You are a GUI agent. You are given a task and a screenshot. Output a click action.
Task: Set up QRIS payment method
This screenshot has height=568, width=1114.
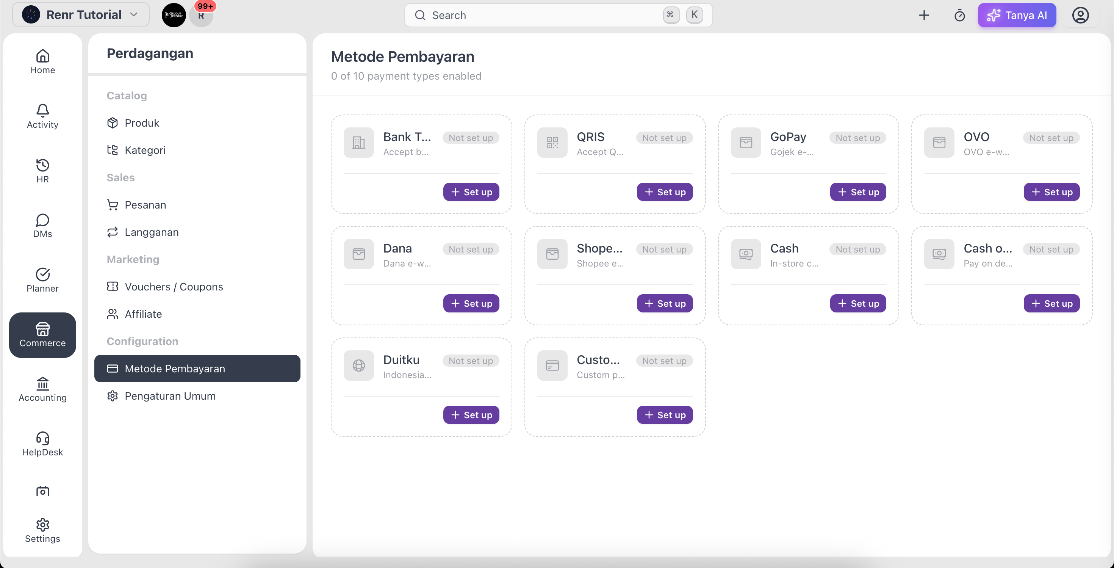664,192
